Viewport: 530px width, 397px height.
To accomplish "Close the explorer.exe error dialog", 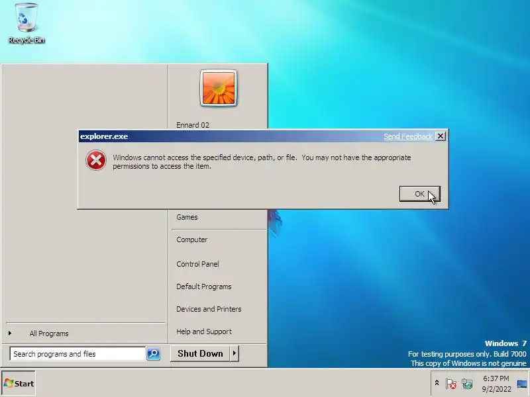I will pyautogui.click(x=441, y=136).
